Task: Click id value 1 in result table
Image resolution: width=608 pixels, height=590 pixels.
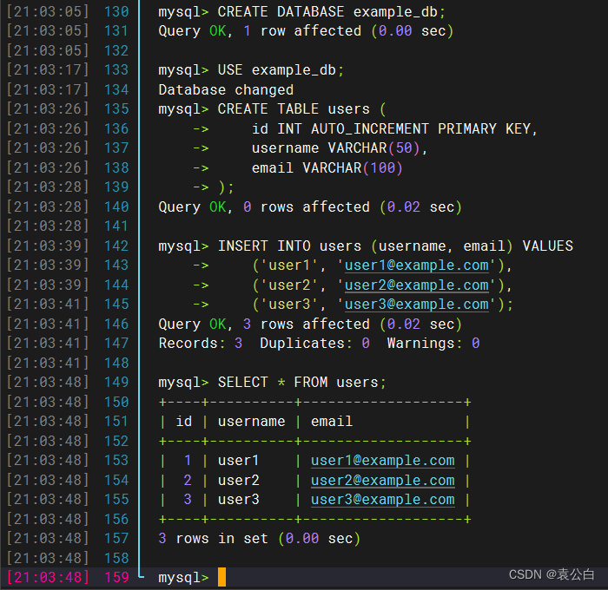Action: point(188,461)
